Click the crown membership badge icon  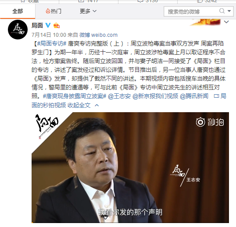click(x=57, y=25)
